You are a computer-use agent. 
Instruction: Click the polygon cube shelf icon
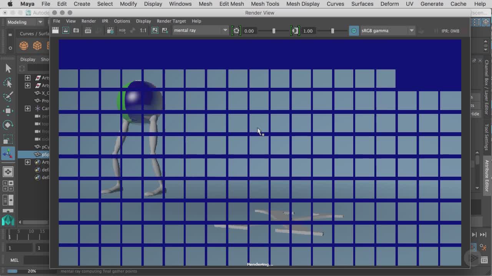coord(37,46)
